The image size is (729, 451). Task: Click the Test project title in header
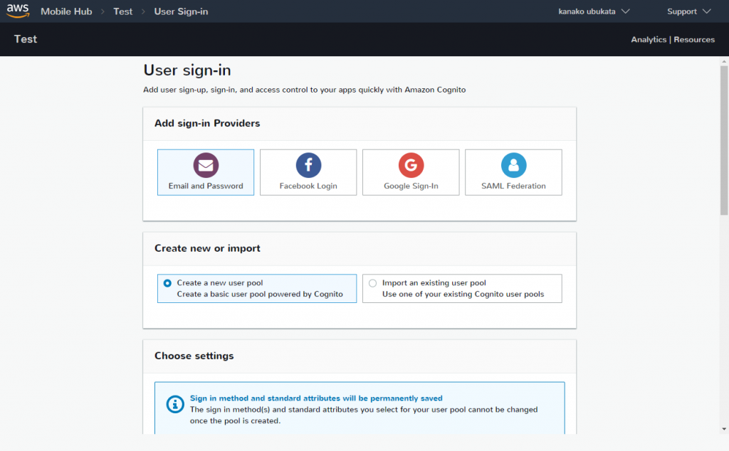26,39
